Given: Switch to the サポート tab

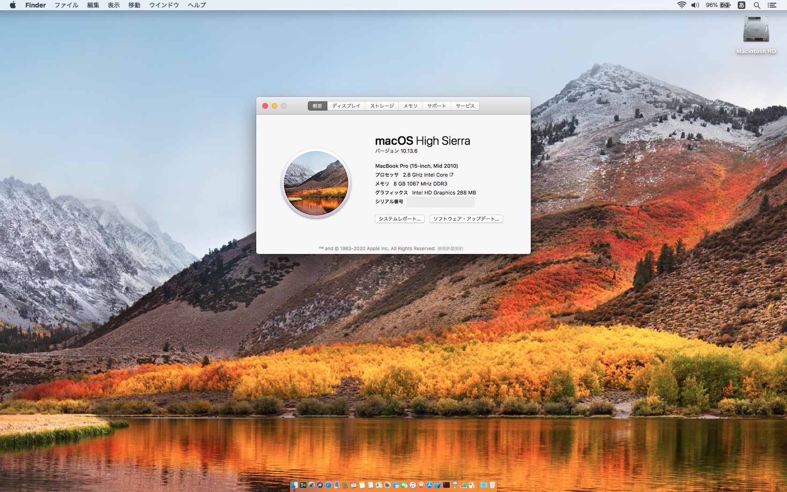Looking at the screenshot, I should pyautogui.click(x=437, y=106).
